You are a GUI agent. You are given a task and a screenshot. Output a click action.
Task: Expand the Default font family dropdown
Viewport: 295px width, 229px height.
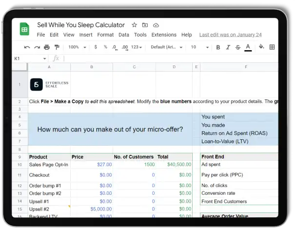(165, 47)
